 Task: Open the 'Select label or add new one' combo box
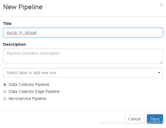(83, 73)
